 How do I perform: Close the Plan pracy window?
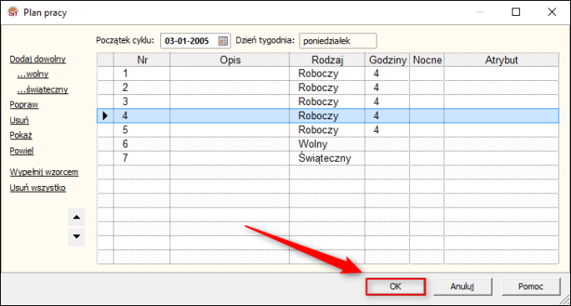552,12
